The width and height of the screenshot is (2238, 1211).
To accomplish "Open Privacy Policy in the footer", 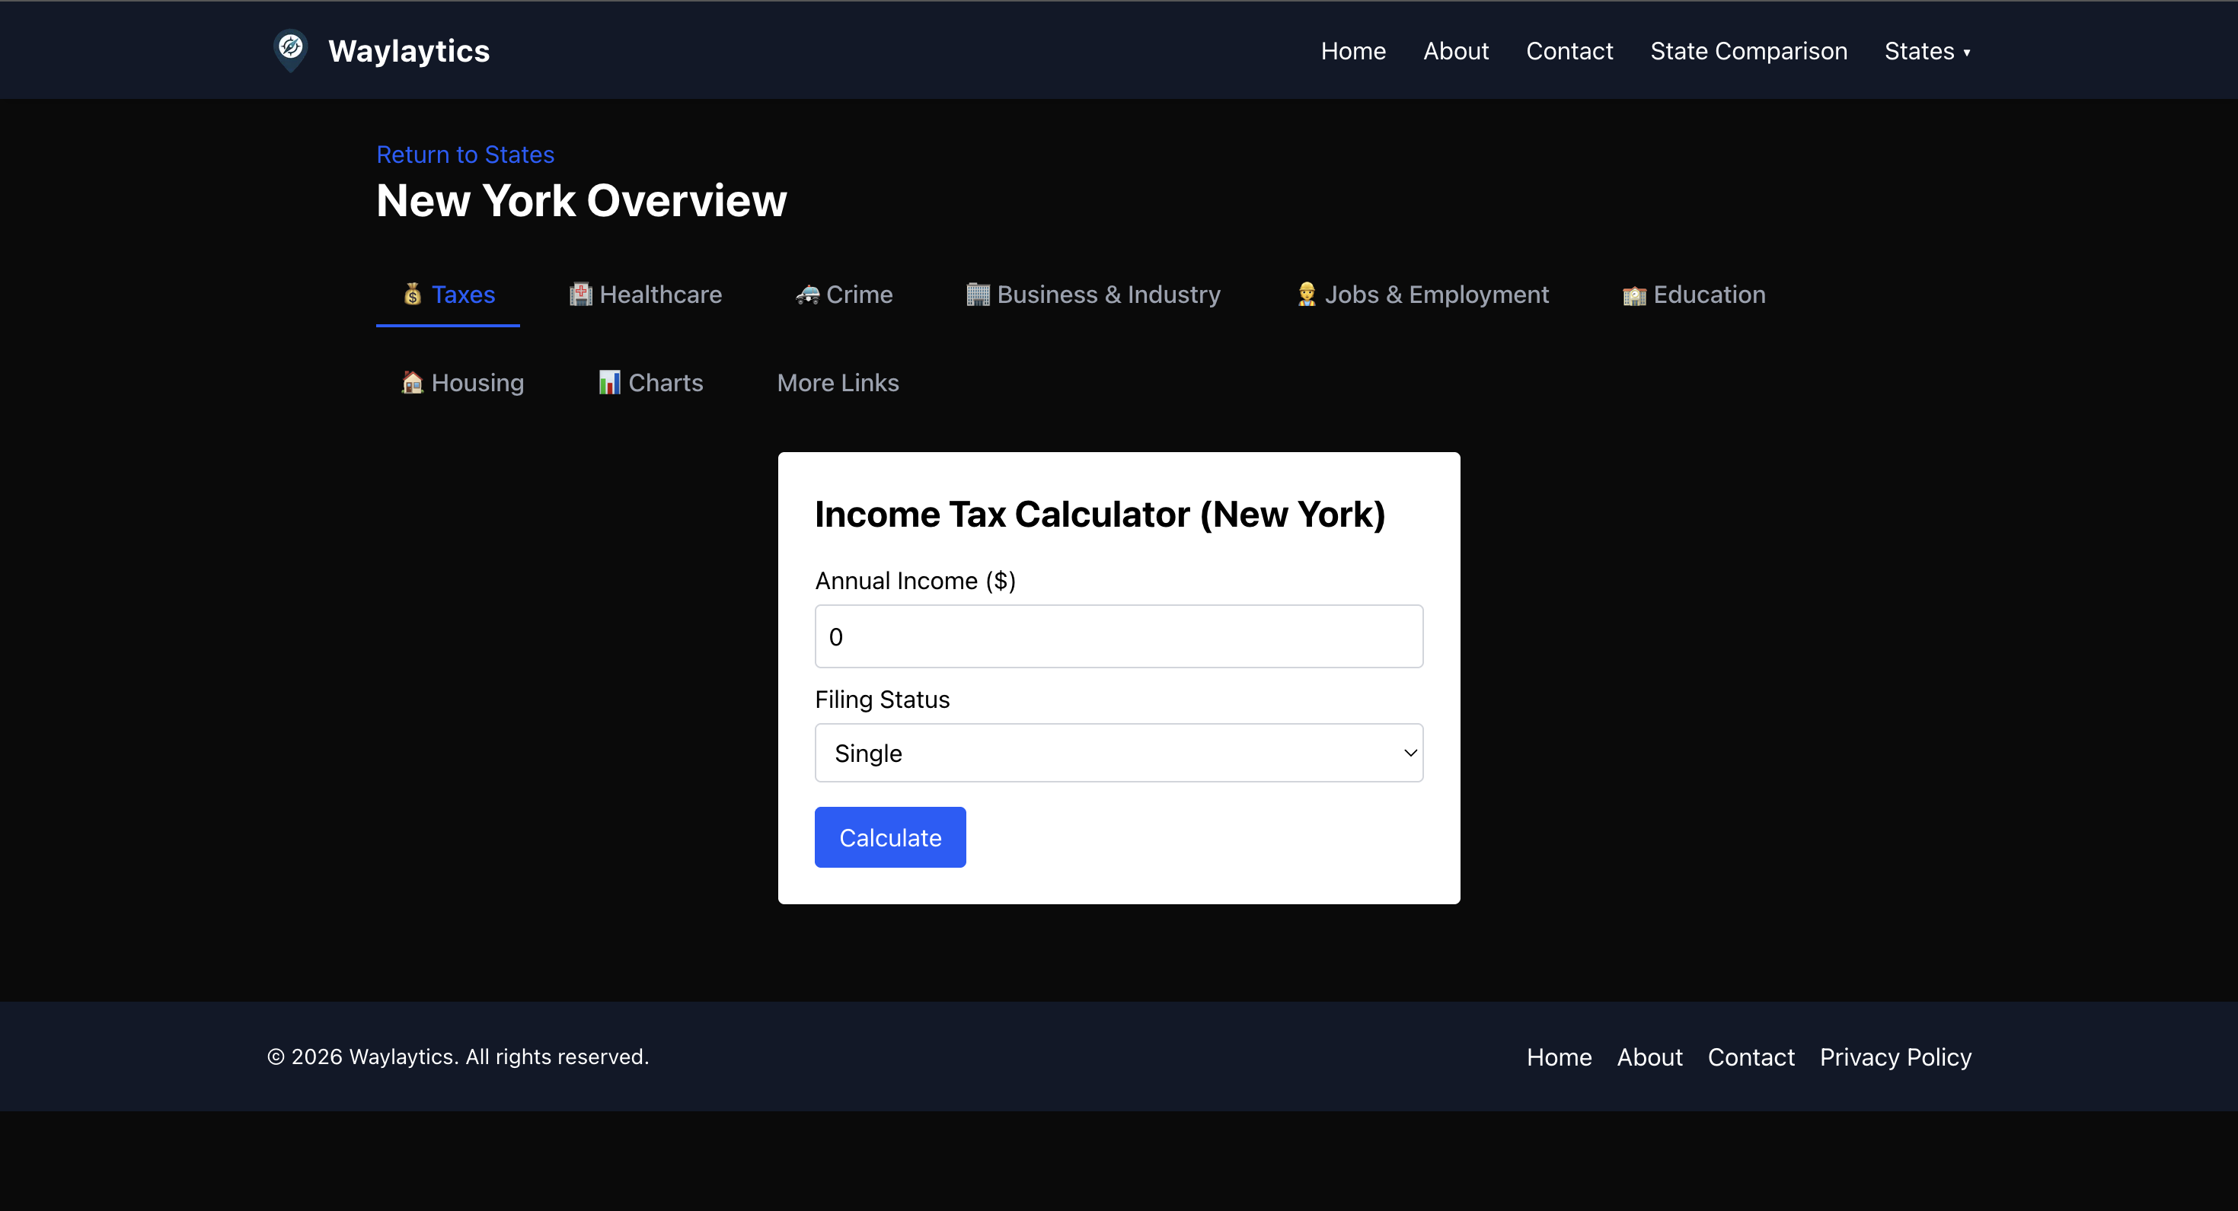I will [1895, 1056].
